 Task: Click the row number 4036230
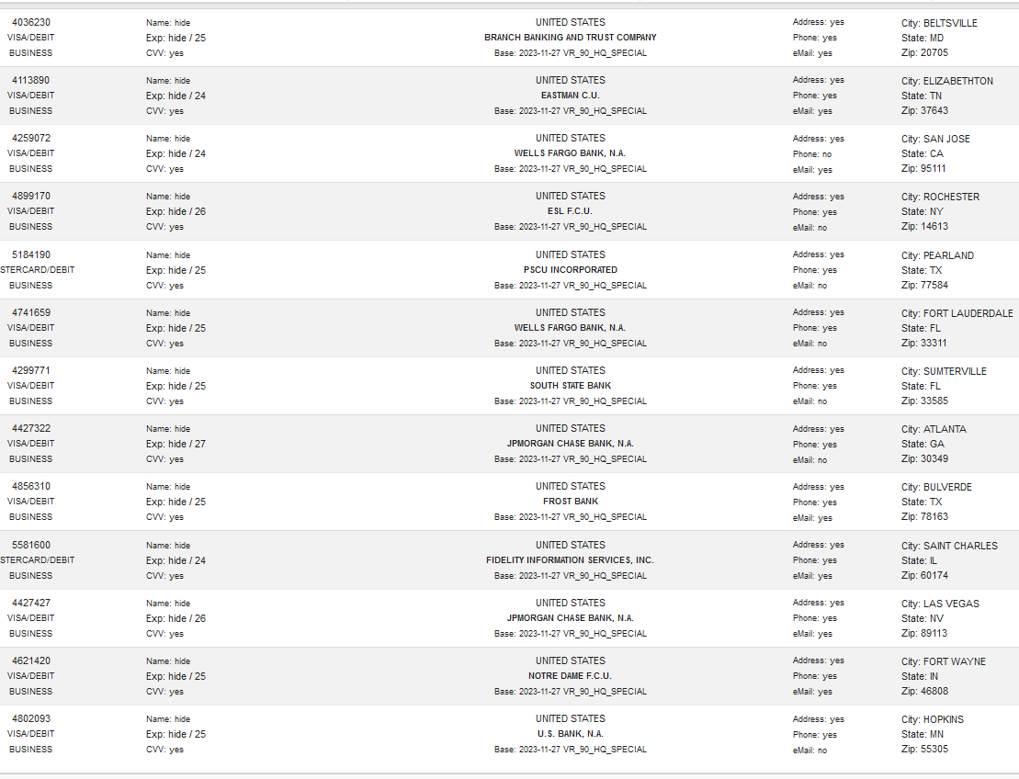pyautogui.click(x=31, y=22)
